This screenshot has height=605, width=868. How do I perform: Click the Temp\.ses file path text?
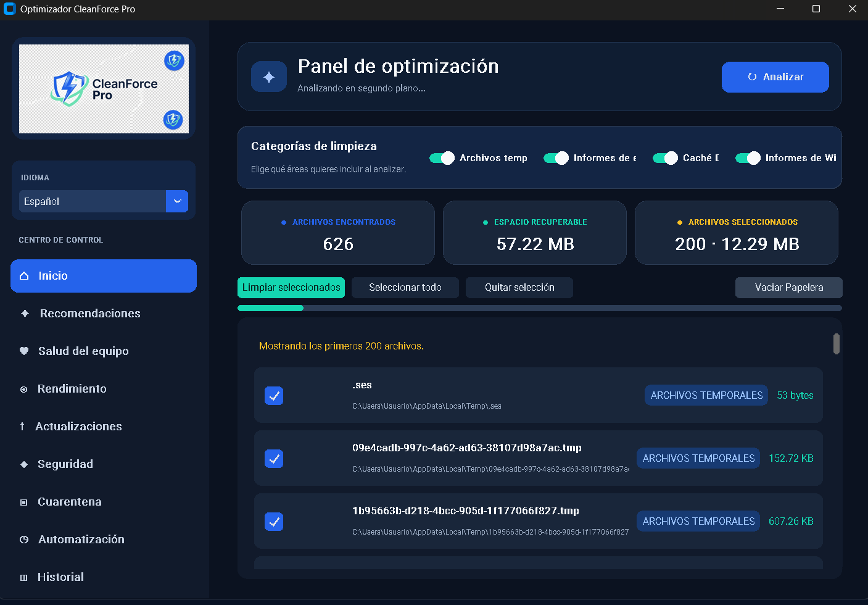click(x=427, y=406)
